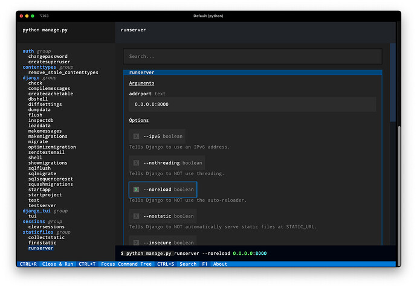Select sqlsequencereset command
Viewport: 417px width, 288px height.
51,179
